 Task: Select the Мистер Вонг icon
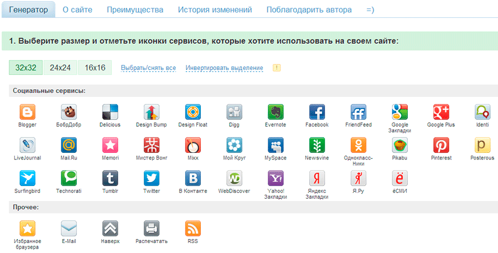(152, 145)
